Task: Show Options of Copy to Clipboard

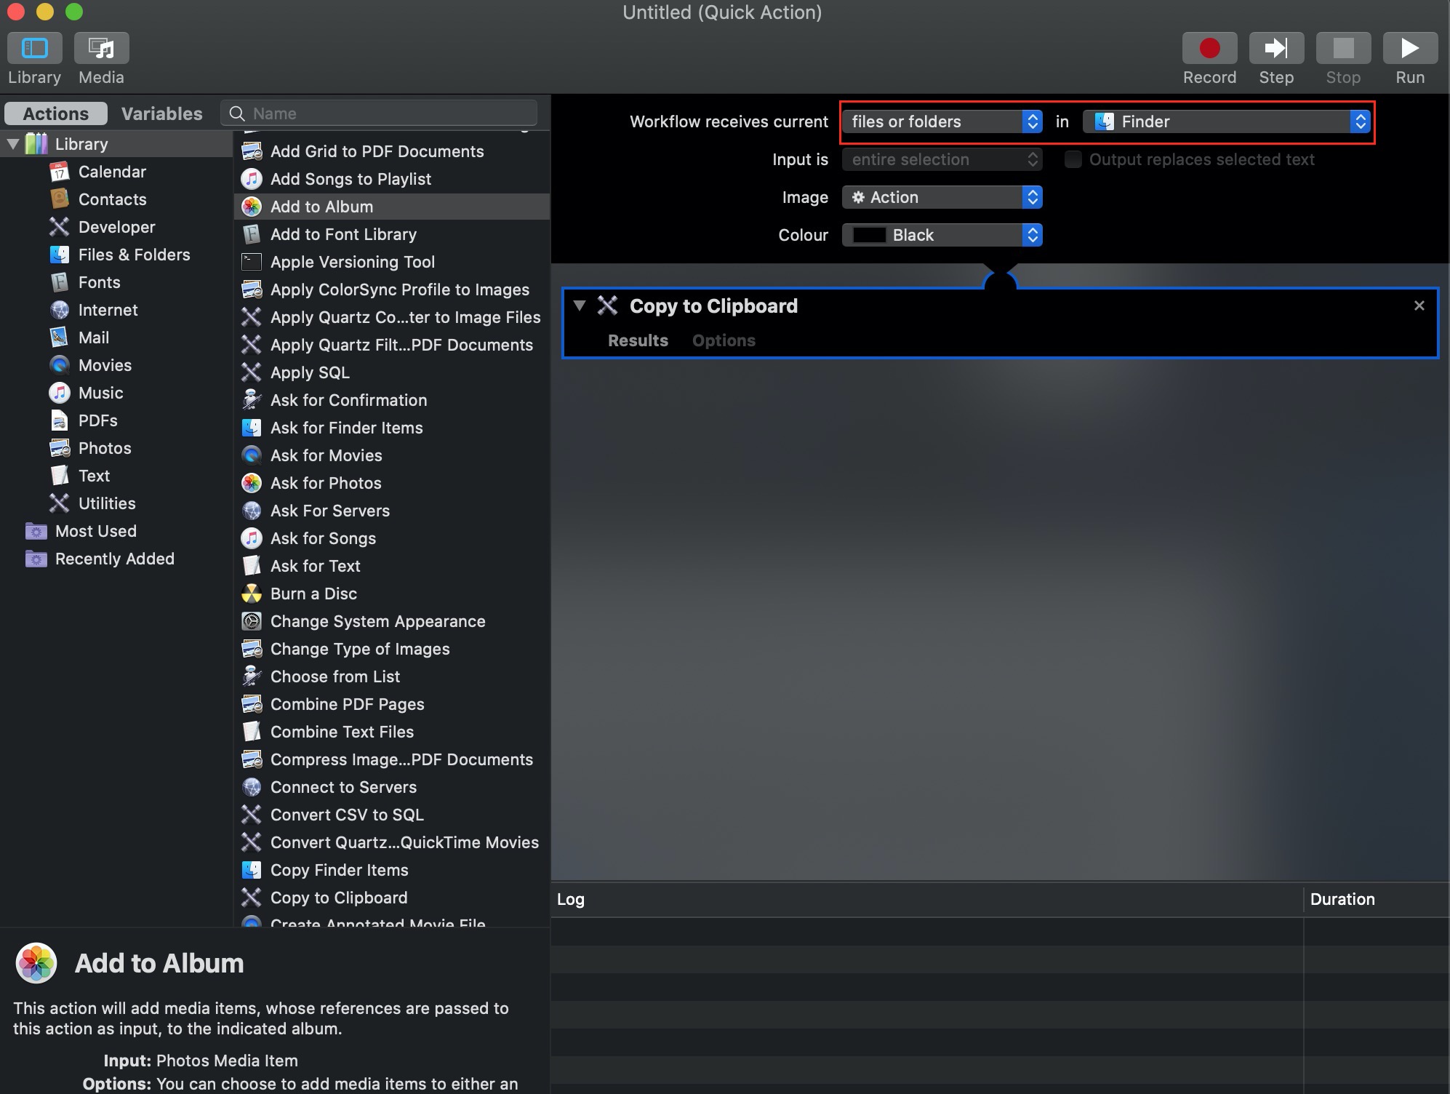Action: tap(724, 340)
